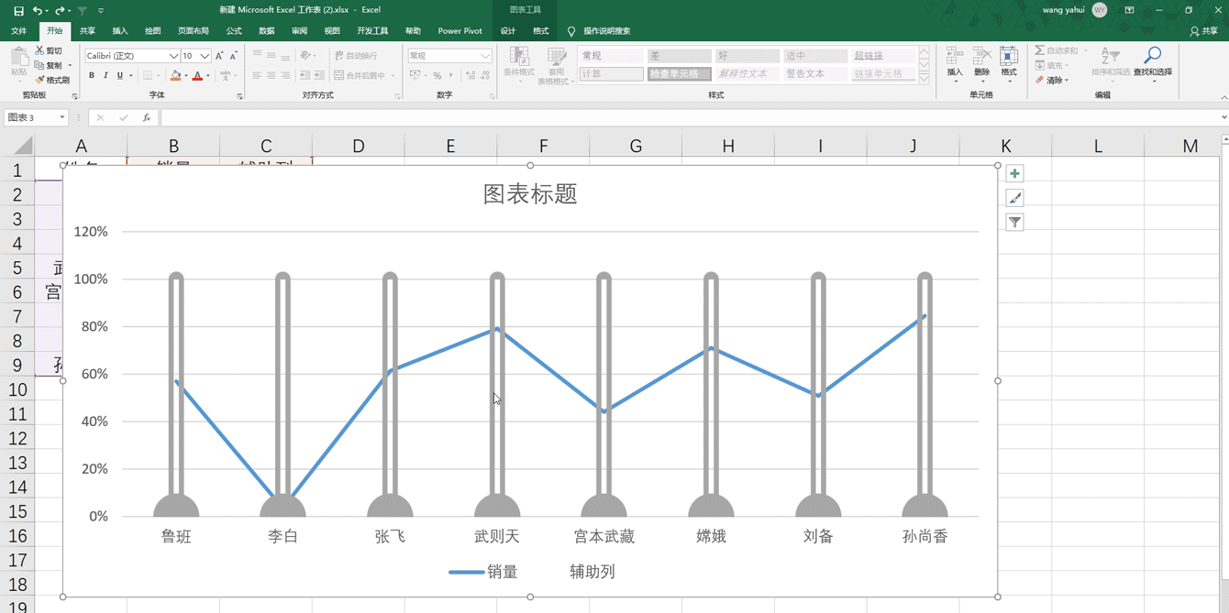Open the font color red A button
The width and height of the screenshot is (1229, 613).
197,75
